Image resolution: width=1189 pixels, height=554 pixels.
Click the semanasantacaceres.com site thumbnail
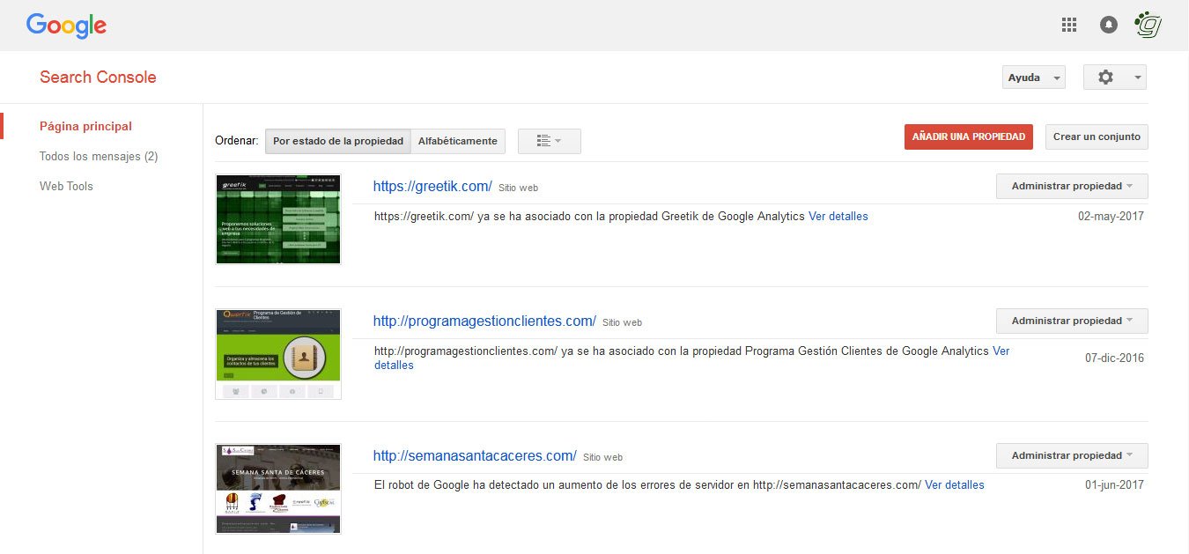[278, 489]
